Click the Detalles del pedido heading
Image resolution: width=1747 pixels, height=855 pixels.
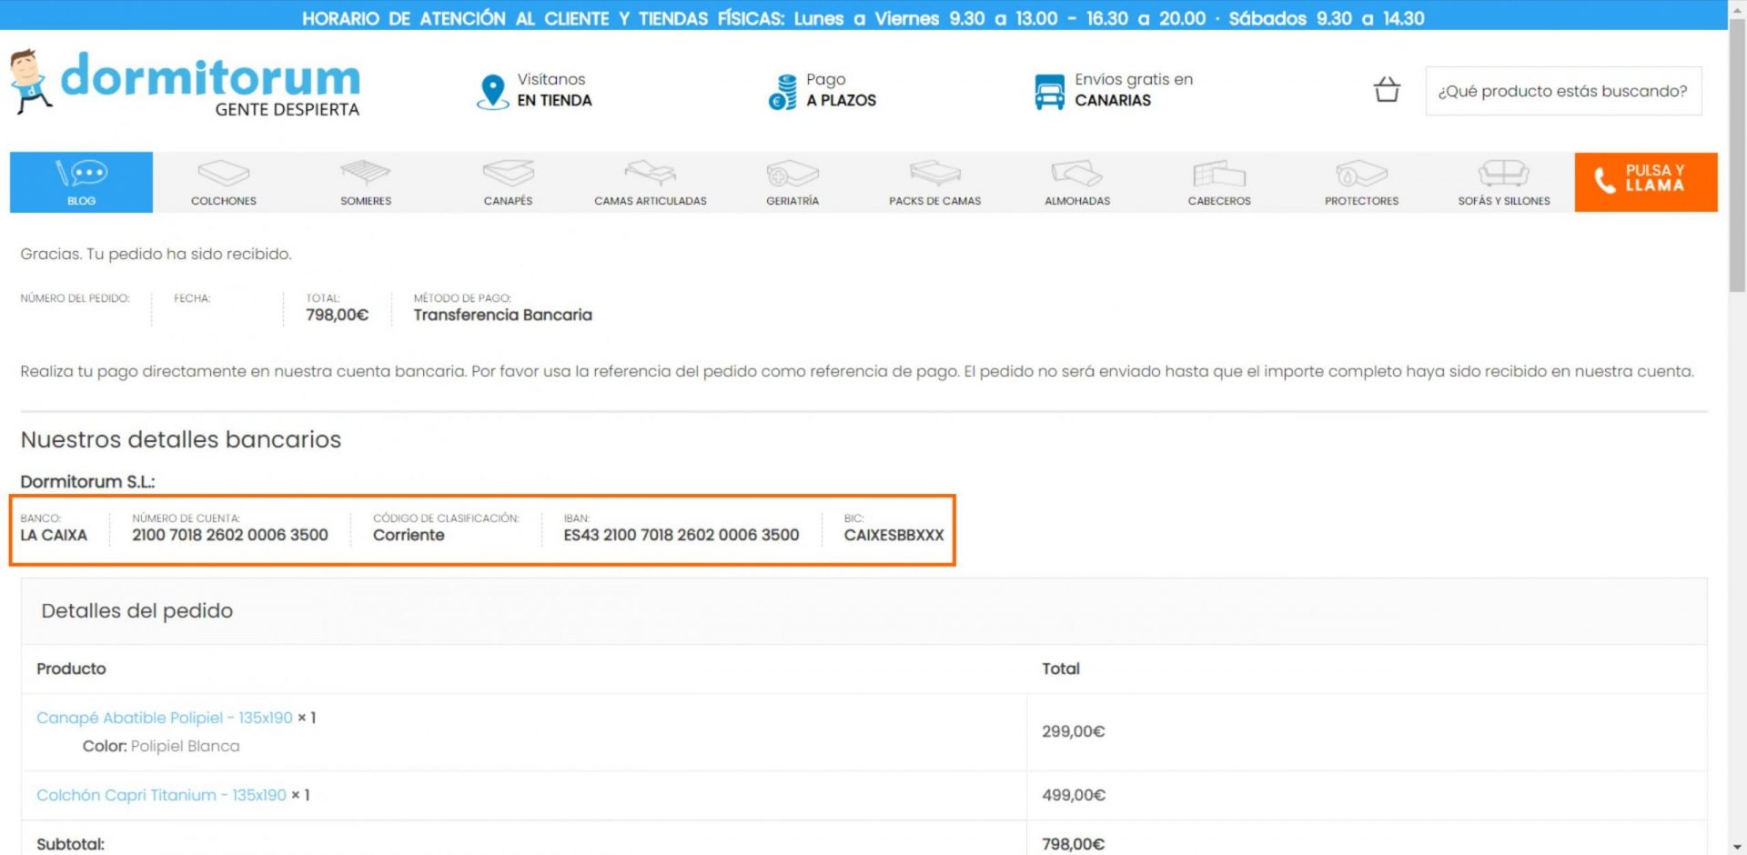(136, 611)
